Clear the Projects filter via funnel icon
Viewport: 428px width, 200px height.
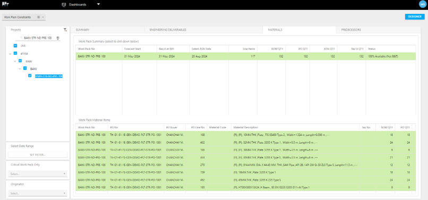pyautogui.click(x=65, y=30)
